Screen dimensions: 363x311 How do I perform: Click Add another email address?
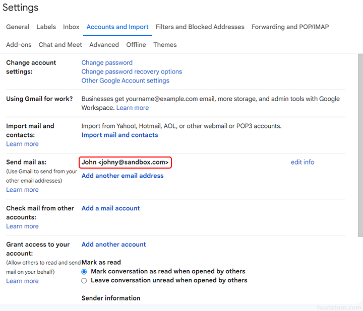click(x=123, y=176)
